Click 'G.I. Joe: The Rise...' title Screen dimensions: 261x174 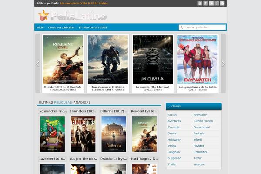click(84, 159)
